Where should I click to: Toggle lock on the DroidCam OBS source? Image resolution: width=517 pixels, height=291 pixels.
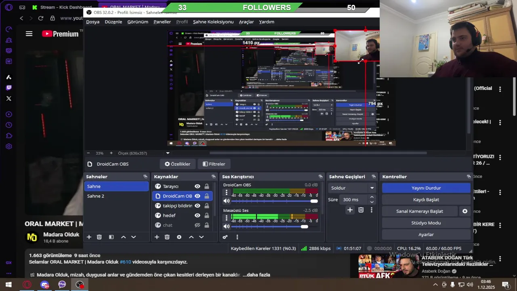click(x=207, y=196)
